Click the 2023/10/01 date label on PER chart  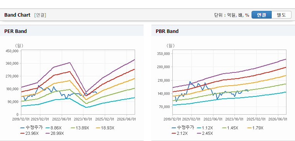point(83,119)
